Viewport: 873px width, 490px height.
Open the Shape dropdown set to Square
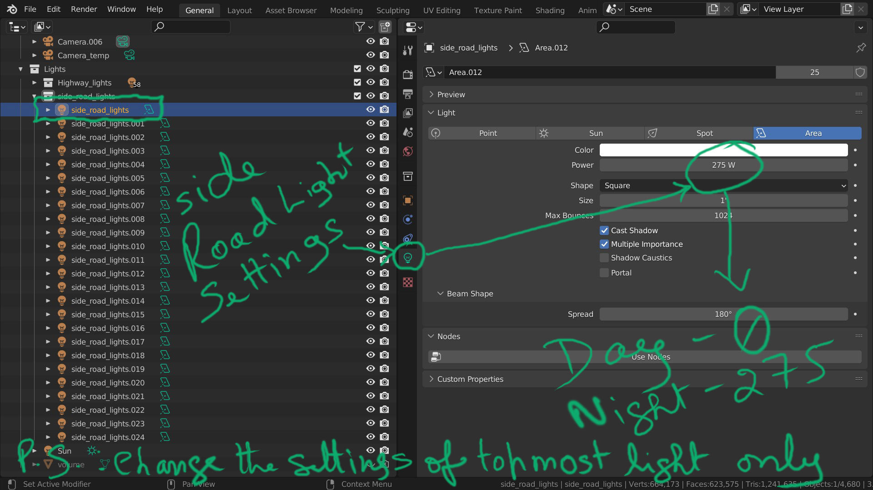(x=723, y=185)
